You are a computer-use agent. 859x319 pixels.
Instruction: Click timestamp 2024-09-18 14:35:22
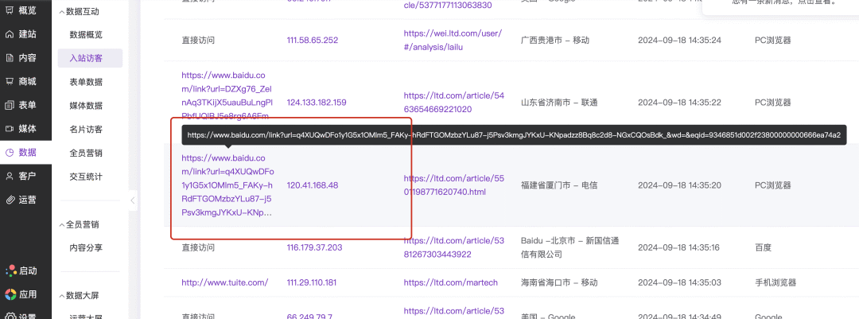[679, 103]
